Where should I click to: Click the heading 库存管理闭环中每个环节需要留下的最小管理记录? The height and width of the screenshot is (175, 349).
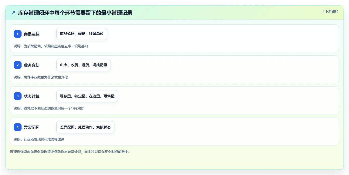click(75, 13)
